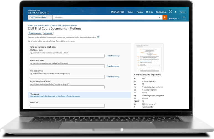Open dropdown beside Westlaw Edge logo

[x=48, y=12]
